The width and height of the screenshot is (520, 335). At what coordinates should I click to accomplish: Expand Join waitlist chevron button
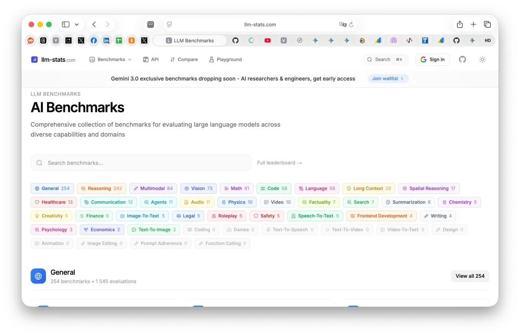click(388, 79)
